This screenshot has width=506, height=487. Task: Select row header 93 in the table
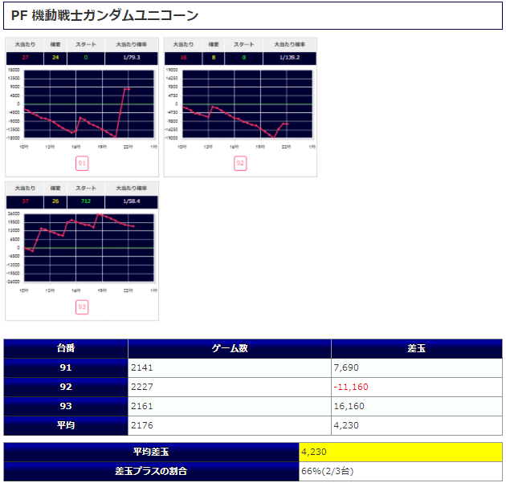tap(66, 406)
